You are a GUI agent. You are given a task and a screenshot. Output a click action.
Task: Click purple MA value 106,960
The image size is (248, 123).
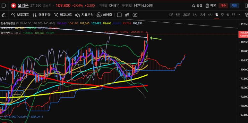[62, 23]
